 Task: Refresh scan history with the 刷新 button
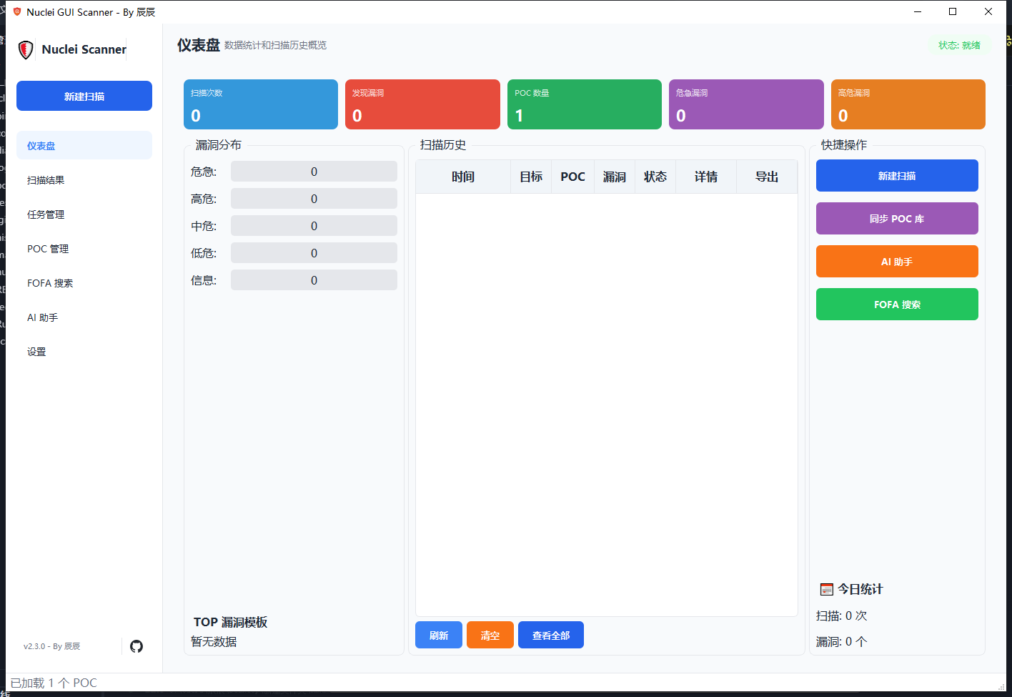[438, 635]
